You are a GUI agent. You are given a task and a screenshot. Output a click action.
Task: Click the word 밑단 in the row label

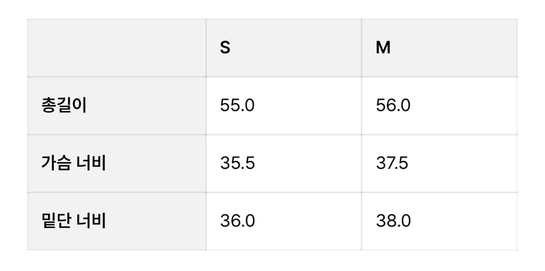pos(53,221)
